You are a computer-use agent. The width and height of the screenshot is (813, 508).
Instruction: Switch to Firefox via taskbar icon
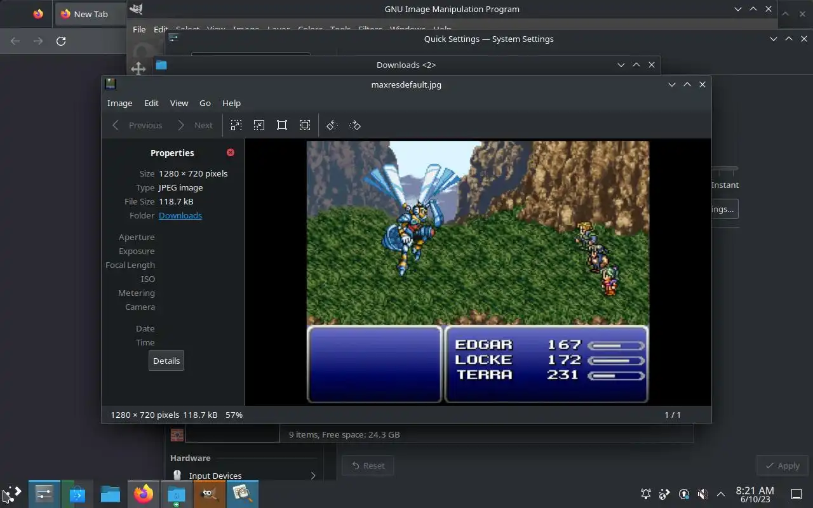[x=144, y=493]
